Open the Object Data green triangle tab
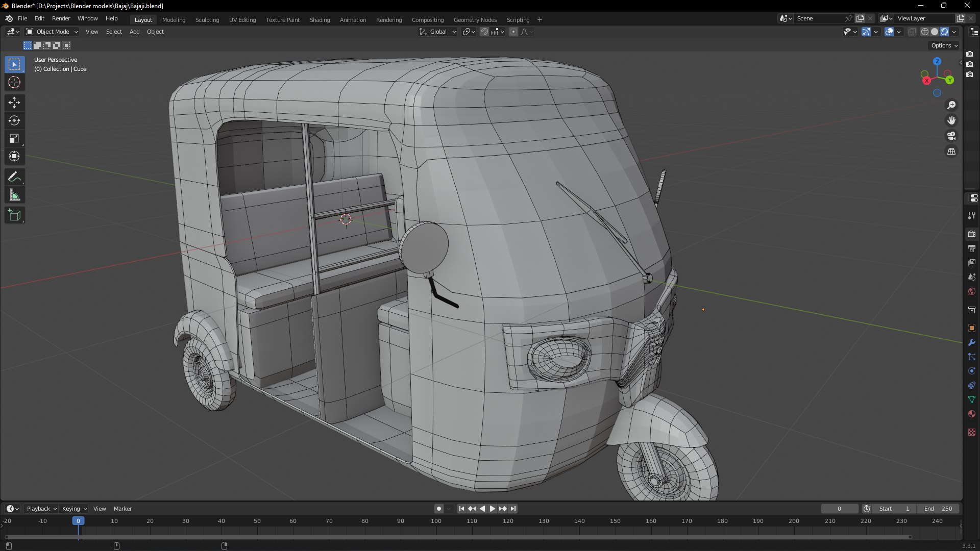Viewport: 980px width, 551px height. pyautogui.click(x=972, y=399)
